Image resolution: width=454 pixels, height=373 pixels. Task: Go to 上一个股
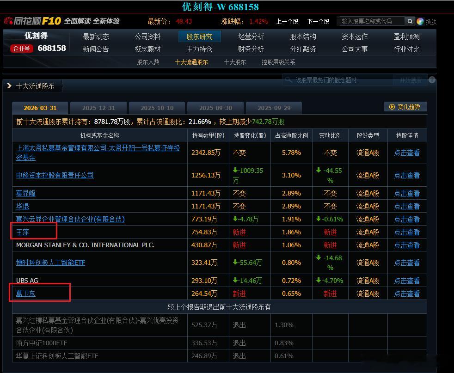pyautogui.click(x=287, y=21)
